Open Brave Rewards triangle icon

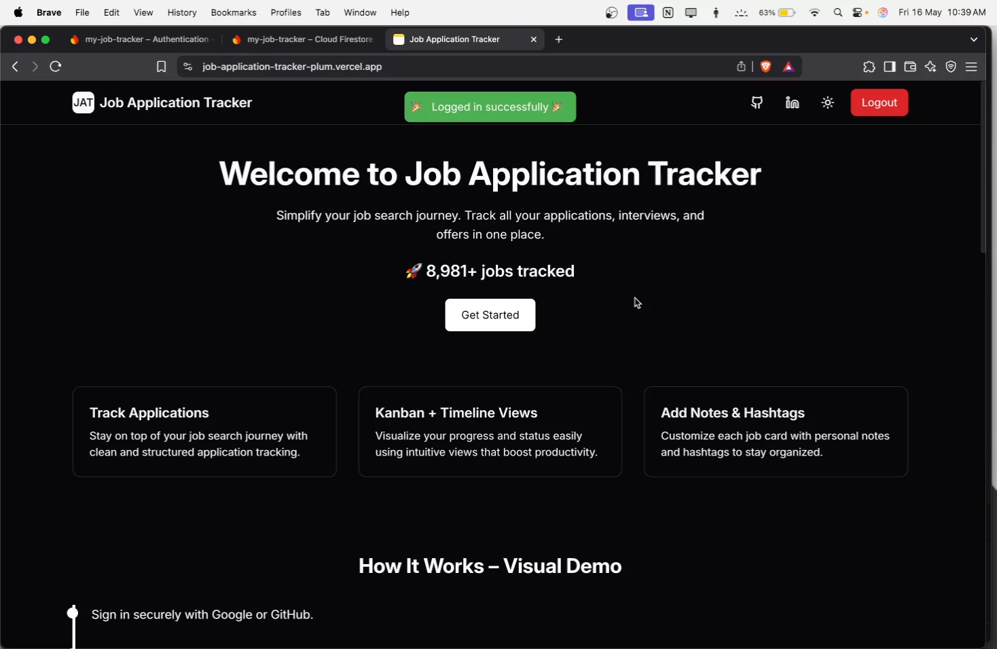788,67
